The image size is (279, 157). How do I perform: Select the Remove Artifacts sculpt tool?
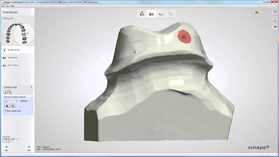point(10,92)
